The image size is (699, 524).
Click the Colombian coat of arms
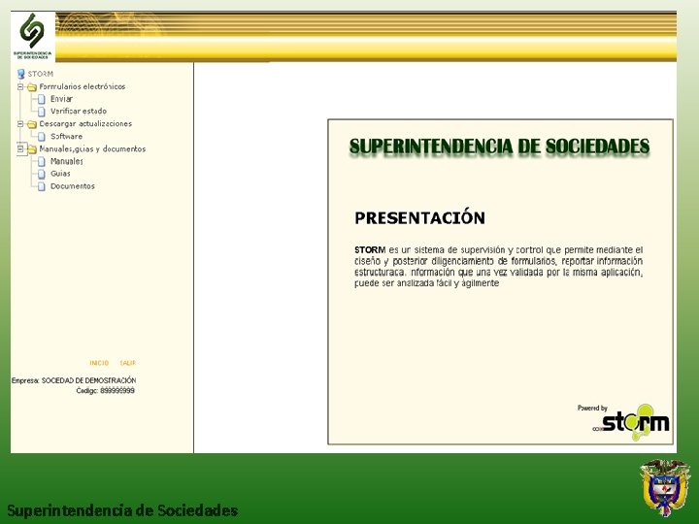click(x=665, y=487)
